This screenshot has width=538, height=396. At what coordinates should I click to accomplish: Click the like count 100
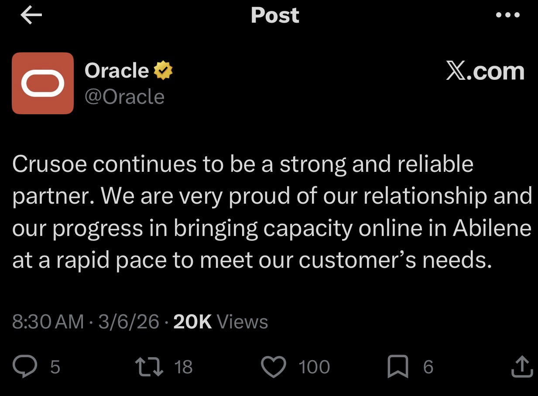click(314, 367)
